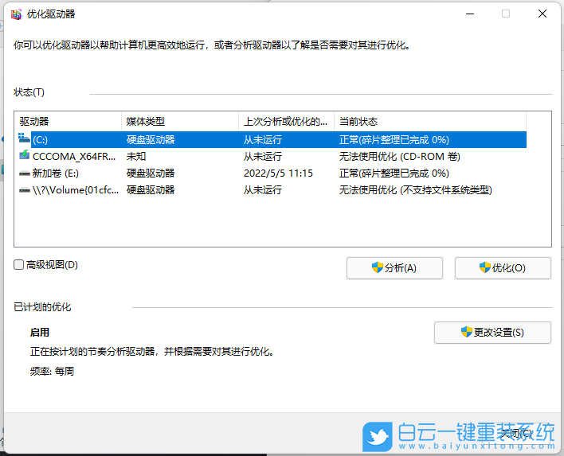Click 无法使用优化 (CD-ROM 卷) status cell
The image size is (564, 456).
pos(400,157)
